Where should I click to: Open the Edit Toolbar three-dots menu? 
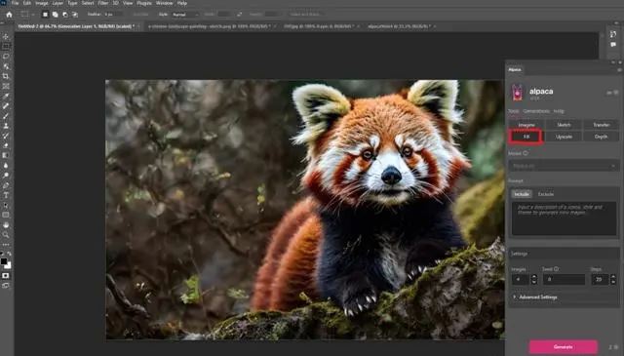6,245
